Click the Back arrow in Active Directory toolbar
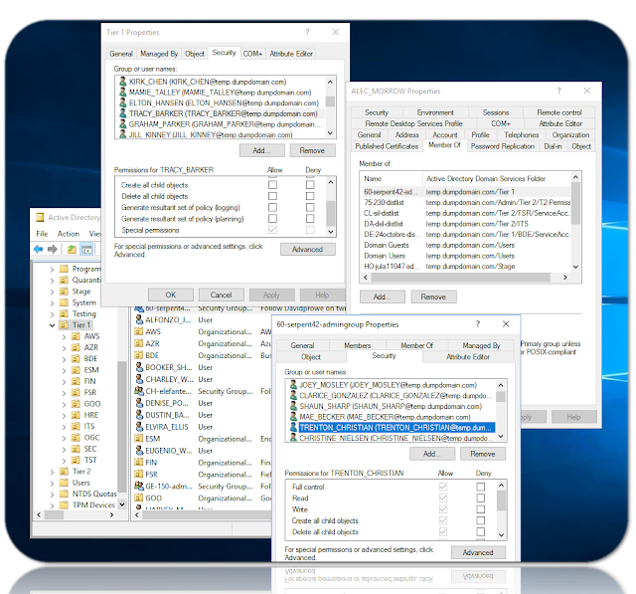The width and height of the screenshot is (636, 594). (x=38, y=249)
